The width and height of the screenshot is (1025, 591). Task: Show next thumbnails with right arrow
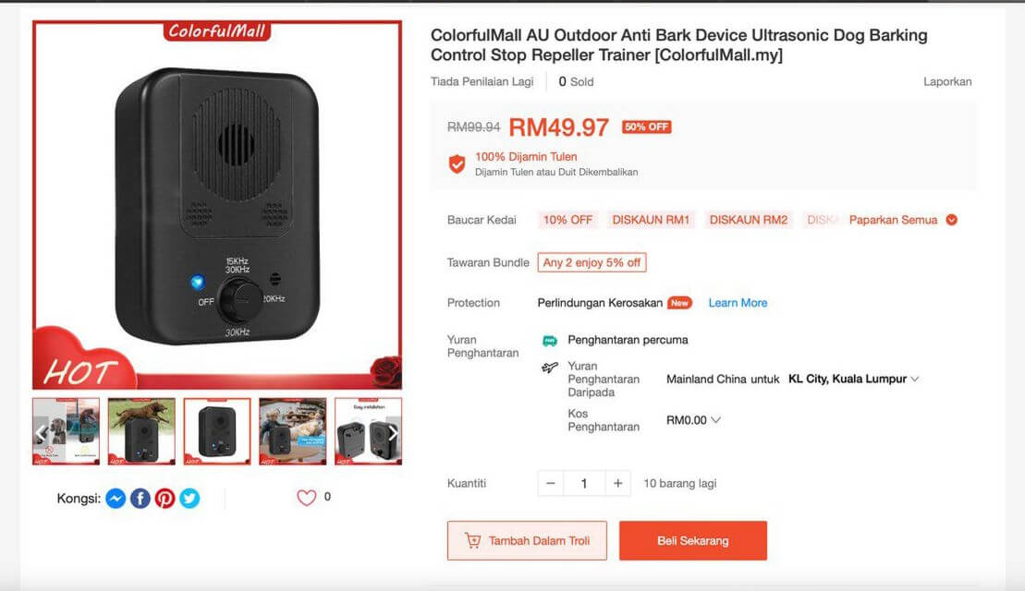[393, 432]
